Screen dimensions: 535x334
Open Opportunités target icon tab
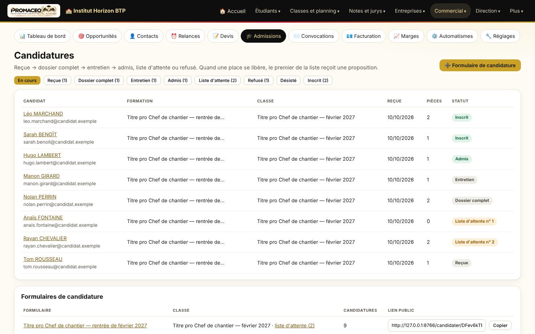[97, 36]
